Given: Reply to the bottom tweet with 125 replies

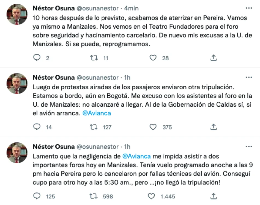Looking at the screenshot, I should pos(37,196).
